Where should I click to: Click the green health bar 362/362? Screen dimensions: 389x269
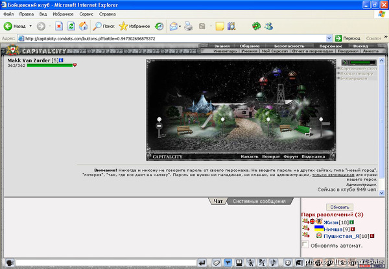coord(50,65)
